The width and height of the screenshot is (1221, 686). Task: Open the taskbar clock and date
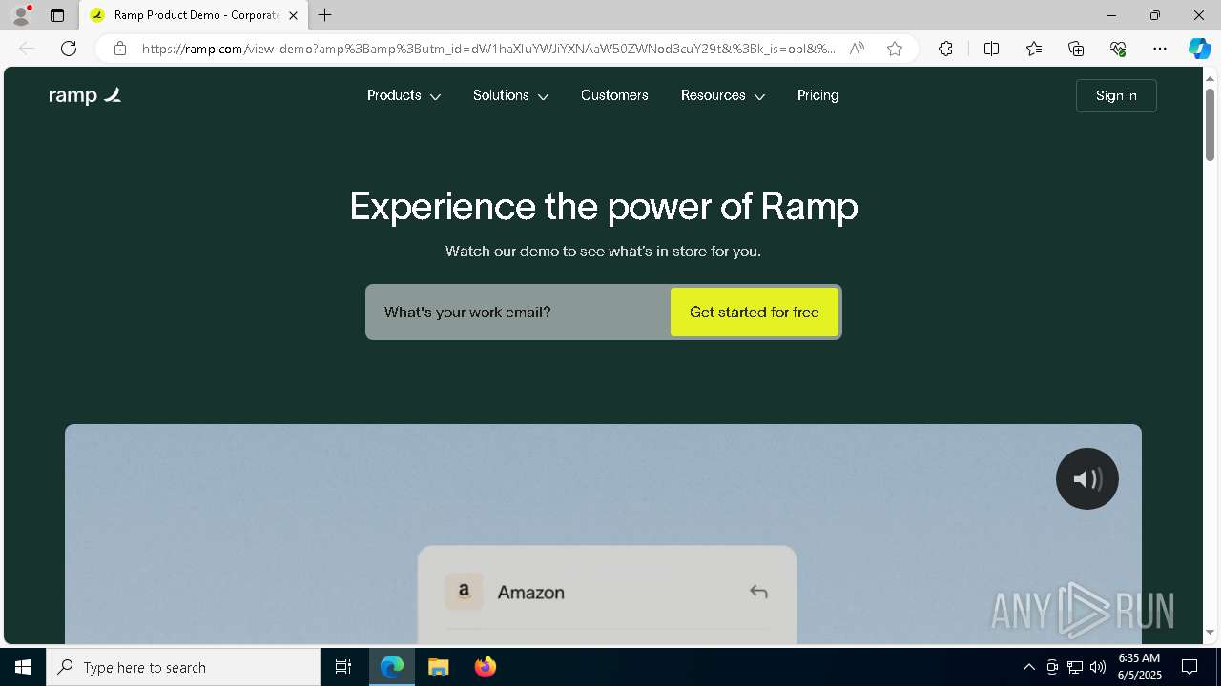click(1139, 667)
